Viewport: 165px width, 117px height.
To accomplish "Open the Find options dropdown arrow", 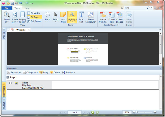I will pyautogui.click(x=152, y=8).
